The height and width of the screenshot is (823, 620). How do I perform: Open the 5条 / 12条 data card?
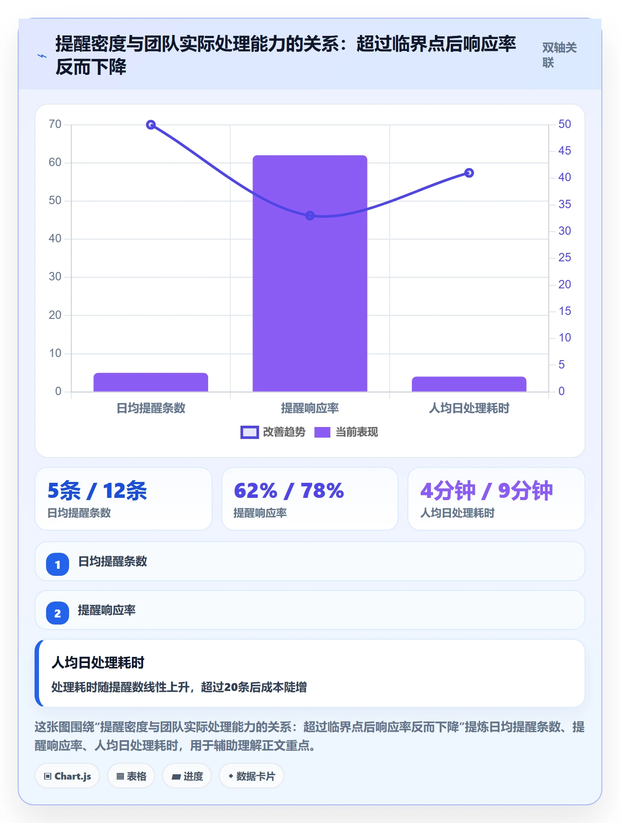coord(124,499)
